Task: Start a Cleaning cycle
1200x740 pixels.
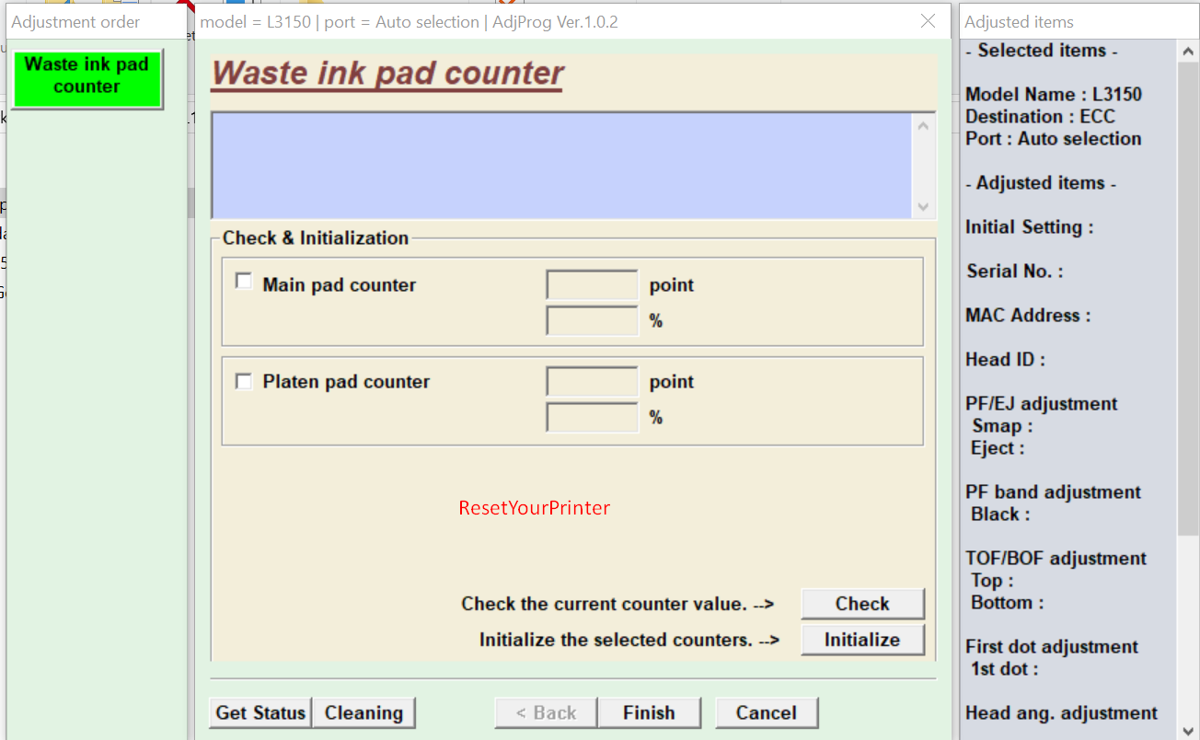Action: tap(364, 711)
